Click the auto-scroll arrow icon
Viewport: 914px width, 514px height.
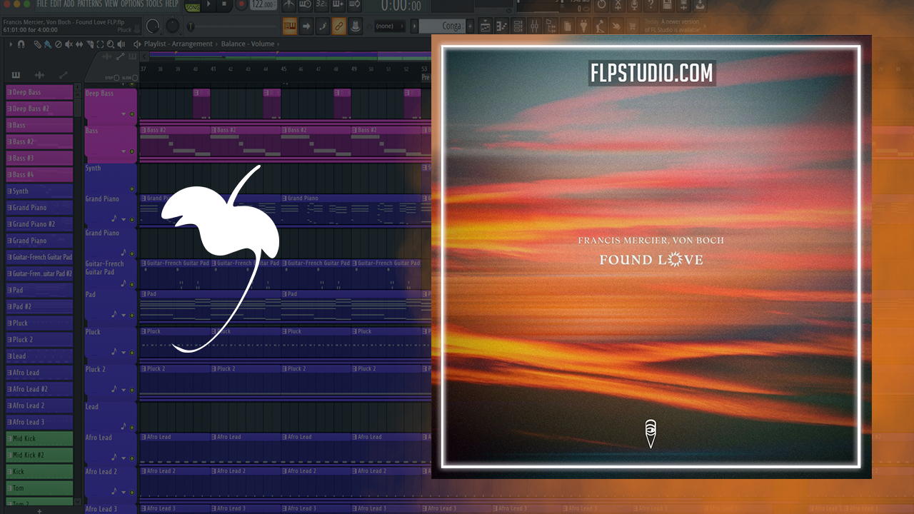[306, 26]
